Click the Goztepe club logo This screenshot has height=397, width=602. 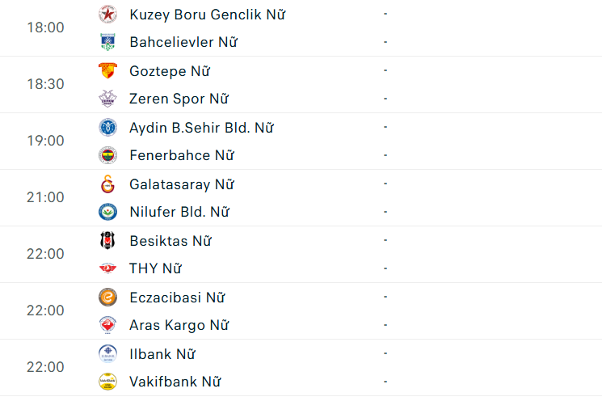click(x=107, y=70)
